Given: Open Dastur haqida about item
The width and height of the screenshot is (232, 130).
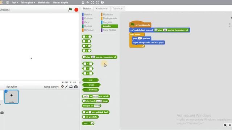Looking at the screenshot, I should pos(61,3).
